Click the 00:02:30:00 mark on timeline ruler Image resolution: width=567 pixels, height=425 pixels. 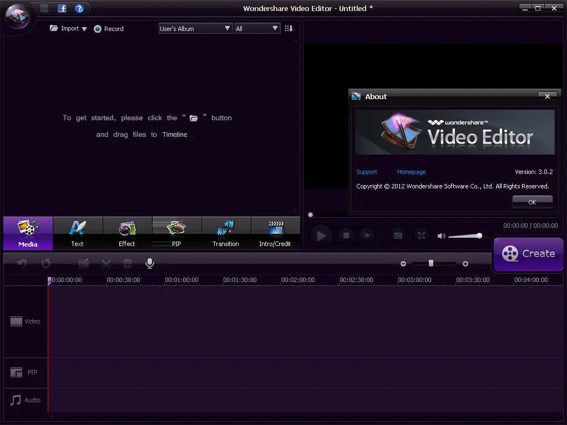(x=356, y=280)
